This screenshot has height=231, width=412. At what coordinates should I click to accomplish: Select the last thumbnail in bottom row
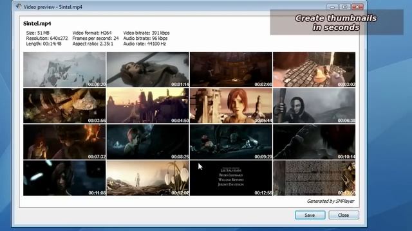pos(314,178)
